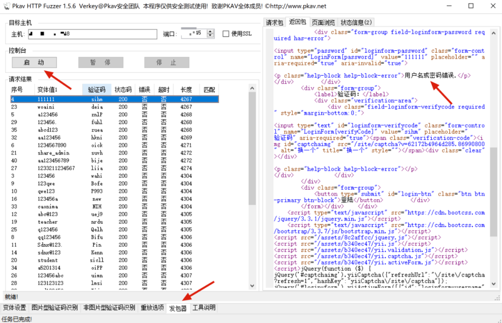The height and width of the screenshot is (323, 502).
Task: Sort results by 验证码 column header
Action: 97,90
